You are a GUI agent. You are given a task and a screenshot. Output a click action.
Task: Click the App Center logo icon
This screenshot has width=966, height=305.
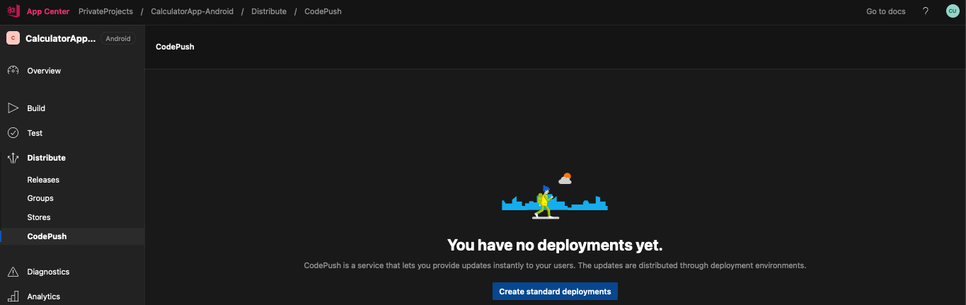[x=13, y=11]
